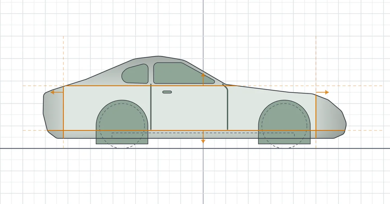Select the right wheel arch shape
This screenshot has height=204, width=390.
[x=284, y=122]
